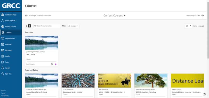209x98 pixels.
Task: Open the All Courses filter dropdown
Action: click(x=73, y=26)
